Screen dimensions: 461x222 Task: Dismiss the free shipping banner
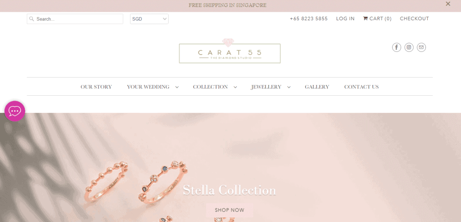[448, 4]
